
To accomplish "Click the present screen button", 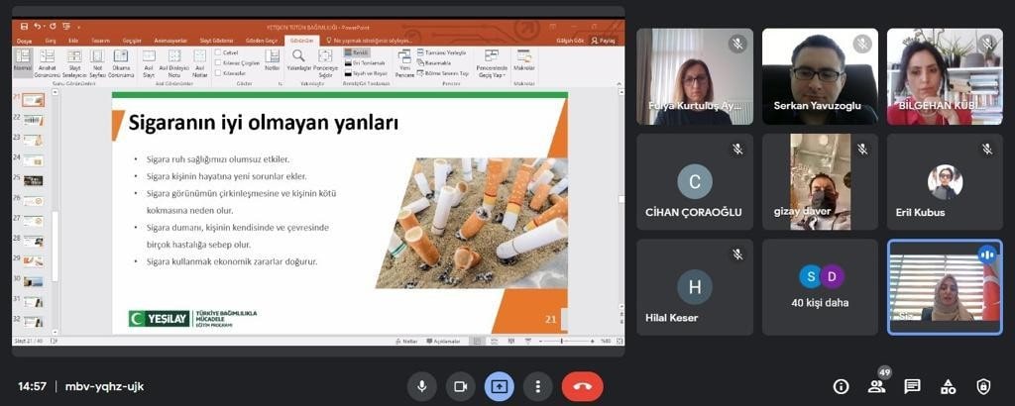I will click(499, 386).
